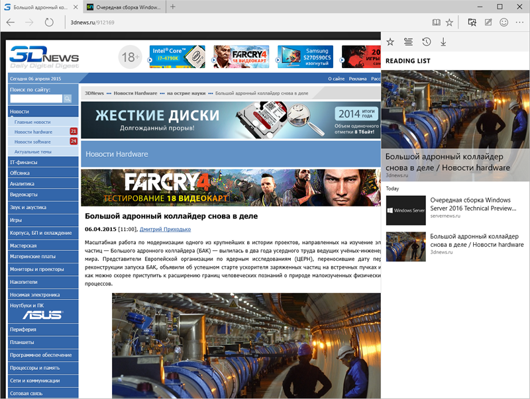Viewport: 530px width, 399px height.
Task: Switch to Reading view book icon
Action: tap(435, 22)
